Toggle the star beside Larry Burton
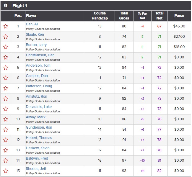 [x=6, y=47]
